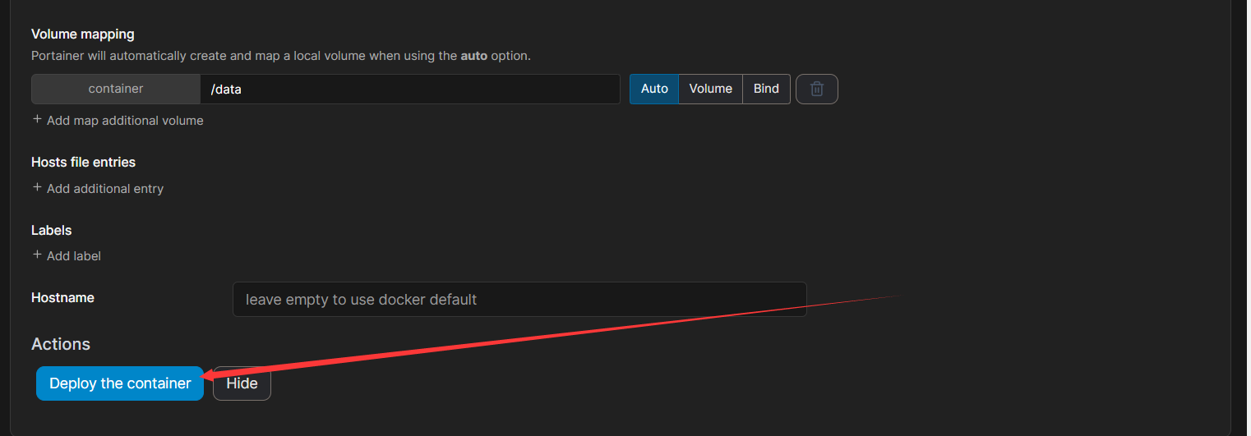Click the Volume mapping section heading
This screenshot has height=436, width=1251.
(82, 34)
